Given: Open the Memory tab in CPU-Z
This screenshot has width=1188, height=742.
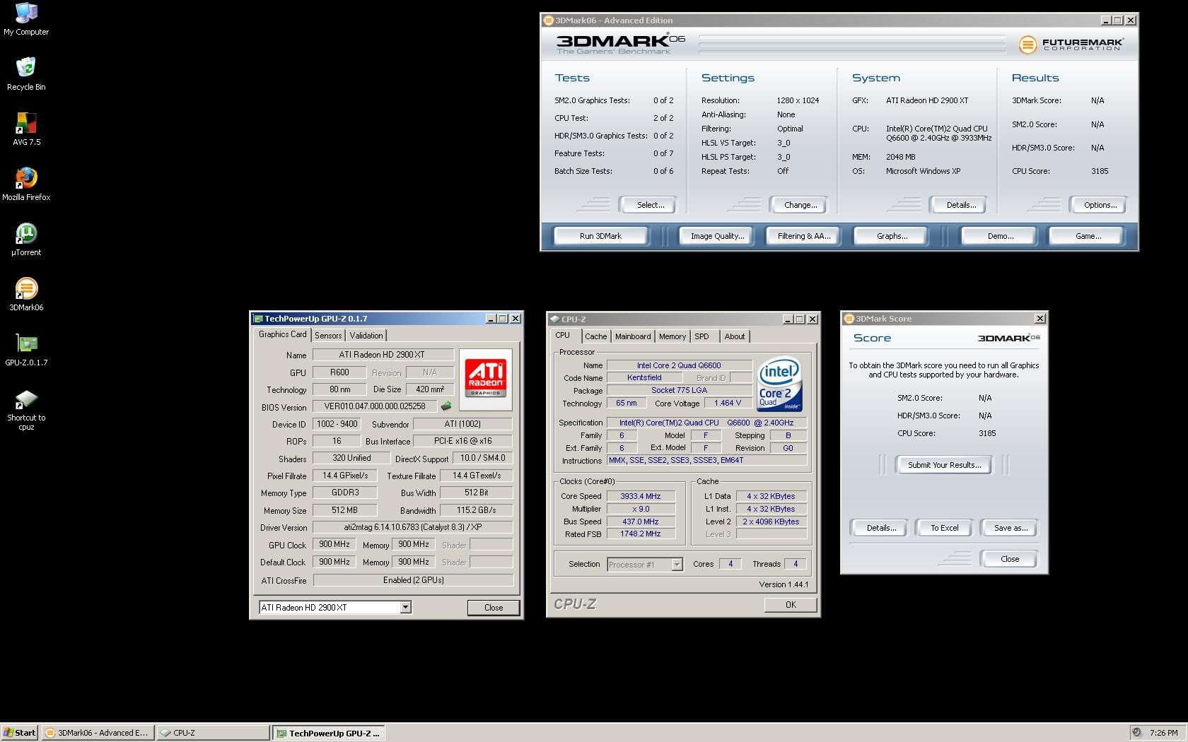Looking at the screenshot, I should [672, 336].
